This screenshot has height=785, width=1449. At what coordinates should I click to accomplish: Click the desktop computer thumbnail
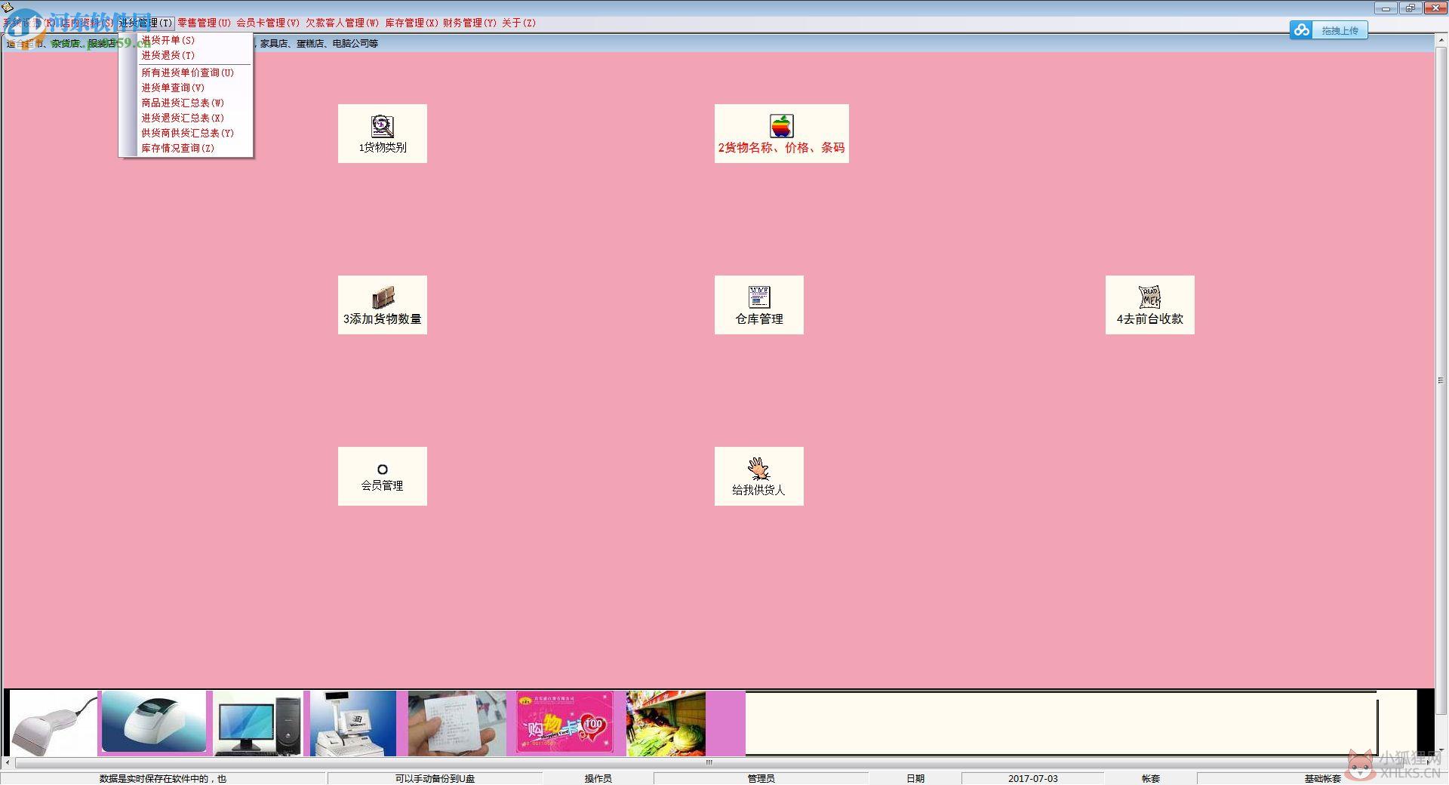click(258, 723)
